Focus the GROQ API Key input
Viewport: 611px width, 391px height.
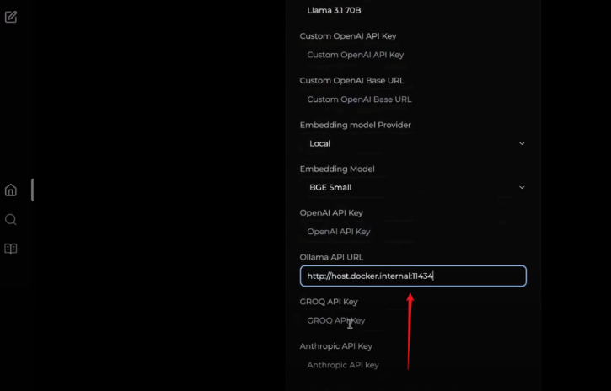[413, 320]
